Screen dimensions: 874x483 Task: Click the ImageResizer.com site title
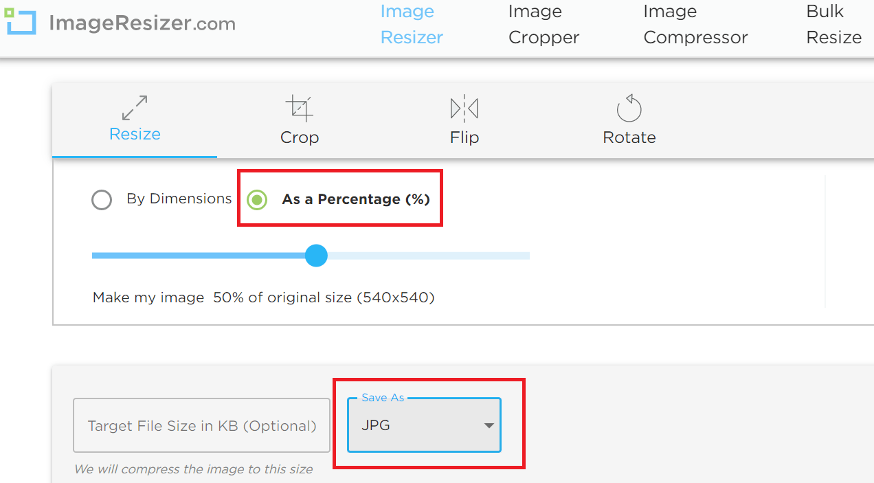142,23
